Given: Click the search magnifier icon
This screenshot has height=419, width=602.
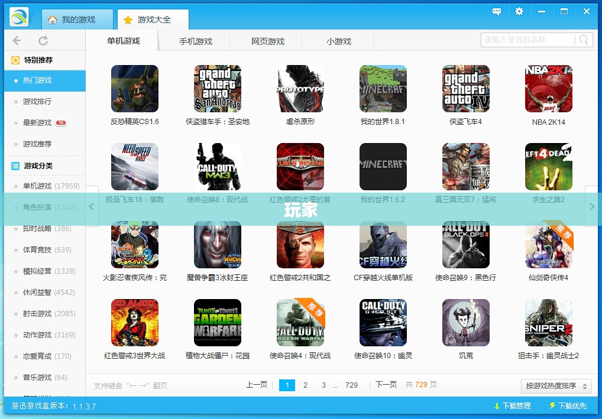Looking at the screenshot, I should coord(584,40).
